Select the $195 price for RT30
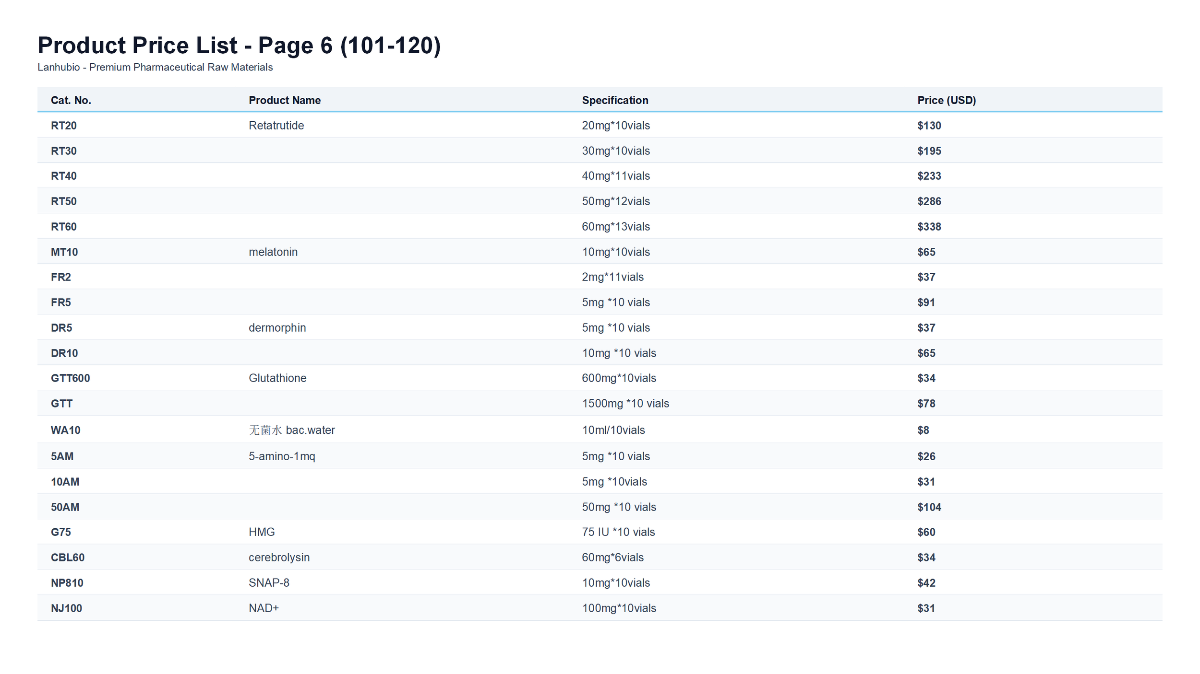Viewport: 1200px width, 674px height. (929, 151)
